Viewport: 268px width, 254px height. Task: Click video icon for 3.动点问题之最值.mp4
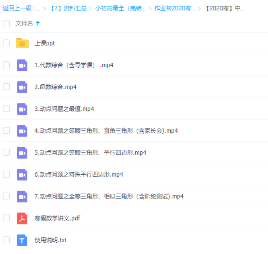pos(22,109)
